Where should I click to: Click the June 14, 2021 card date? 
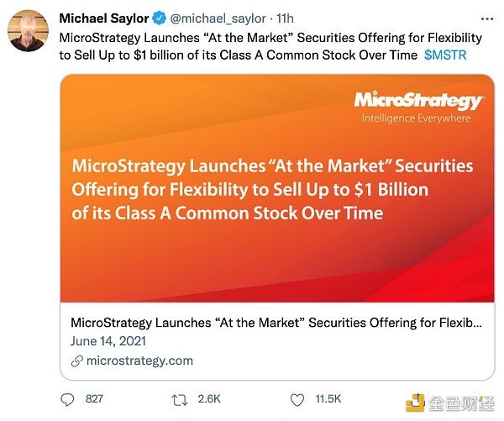pos(108,340)
